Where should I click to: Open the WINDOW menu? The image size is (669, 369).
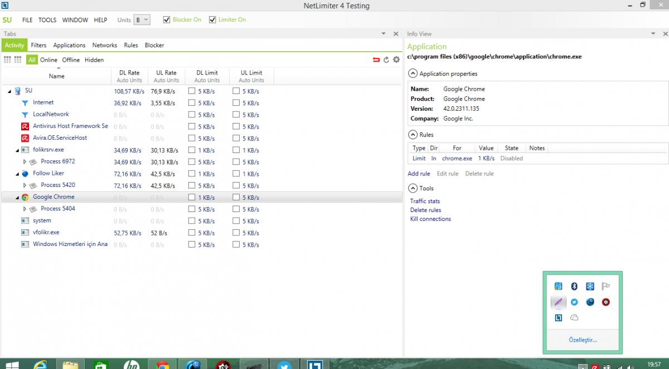[75, 20]
